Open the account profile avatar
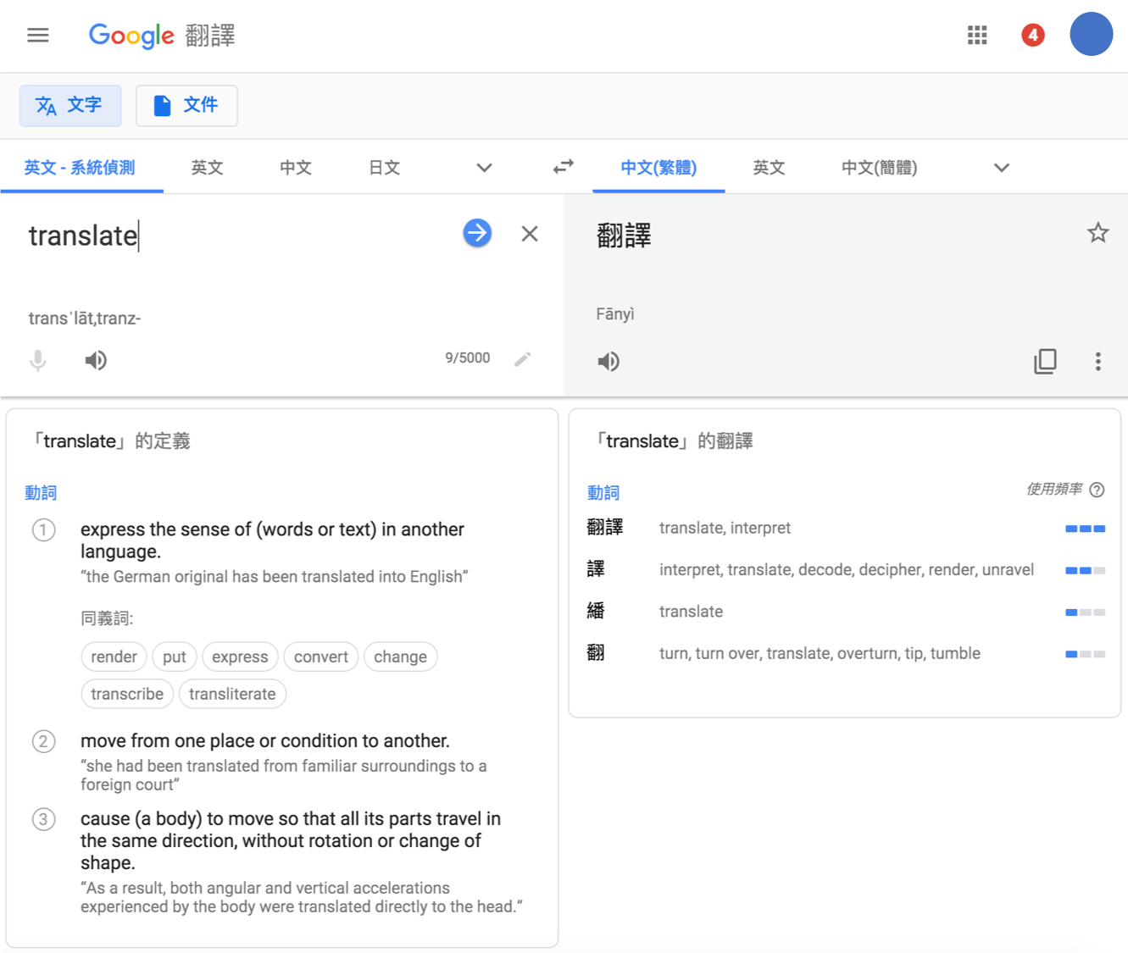Viewport: 1128px width, 953px height. click(1091, 34)
